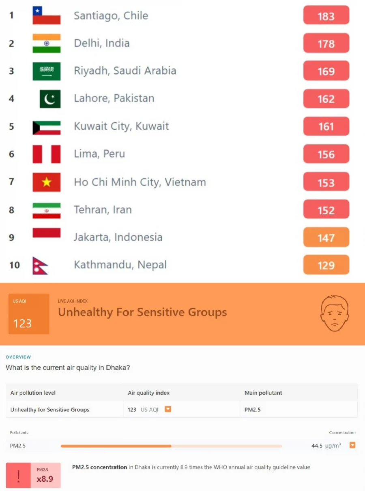This screenshot has height=491, width=365.
Task: Click the orange 147 AQI badge for Jakarta
Action: pos(326,237)
